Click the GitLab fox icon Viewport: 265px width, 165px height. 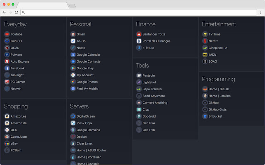[205, 89]
